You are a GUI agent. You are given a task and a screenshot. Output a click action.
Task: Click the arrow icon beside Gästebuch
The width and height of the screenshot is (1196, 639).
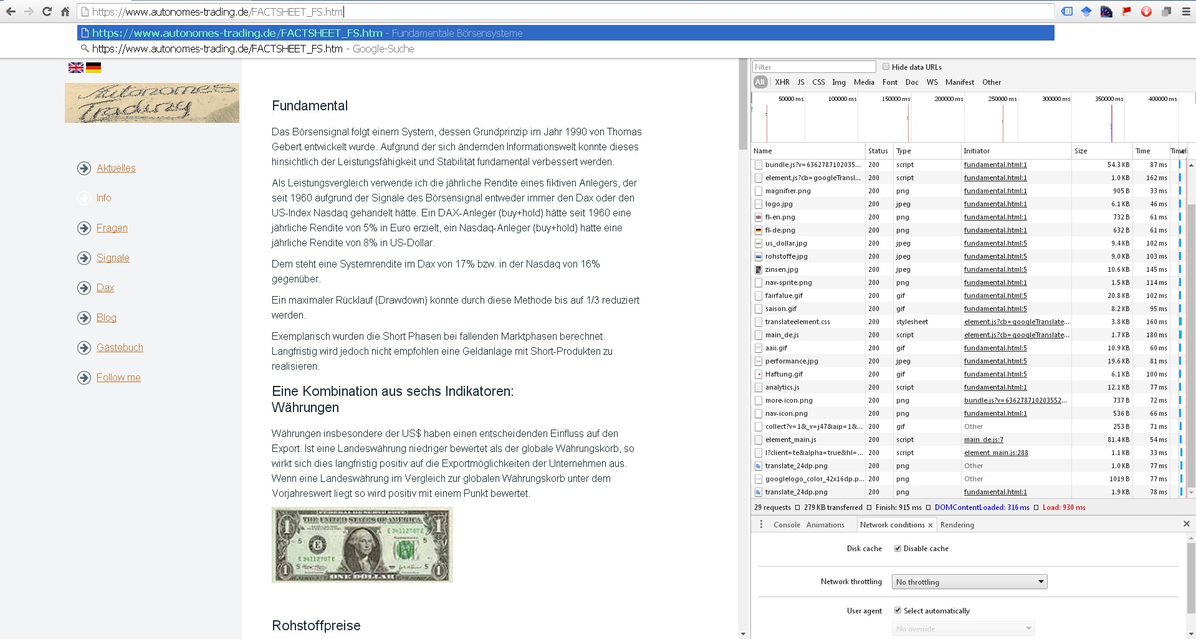84,348
